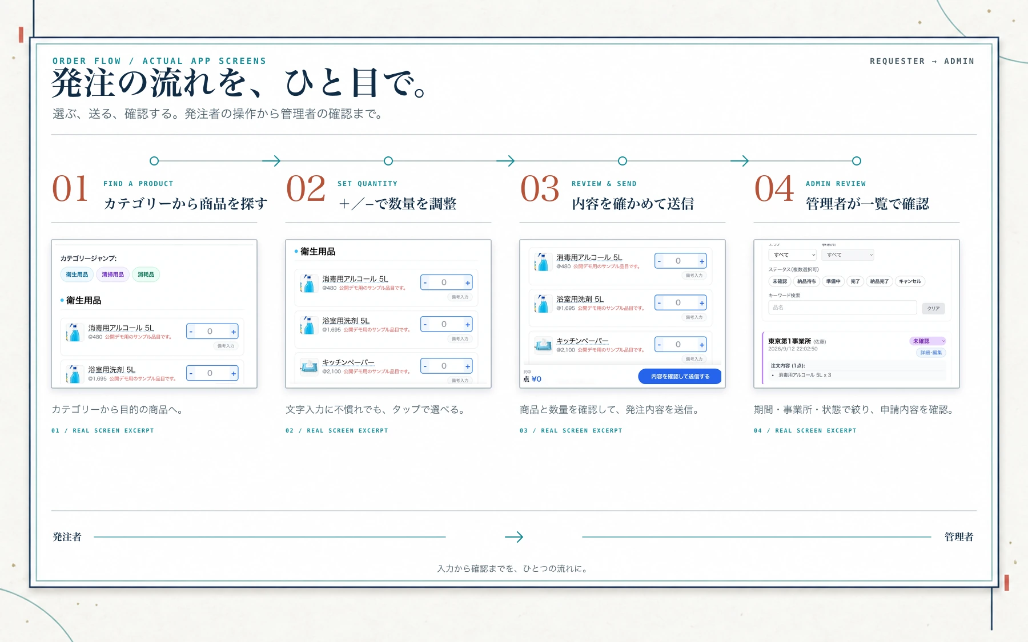This screenshot has width=1028, height=642.
Task: Toggle the 完了 status filter chip
Action: coord(855,281)
